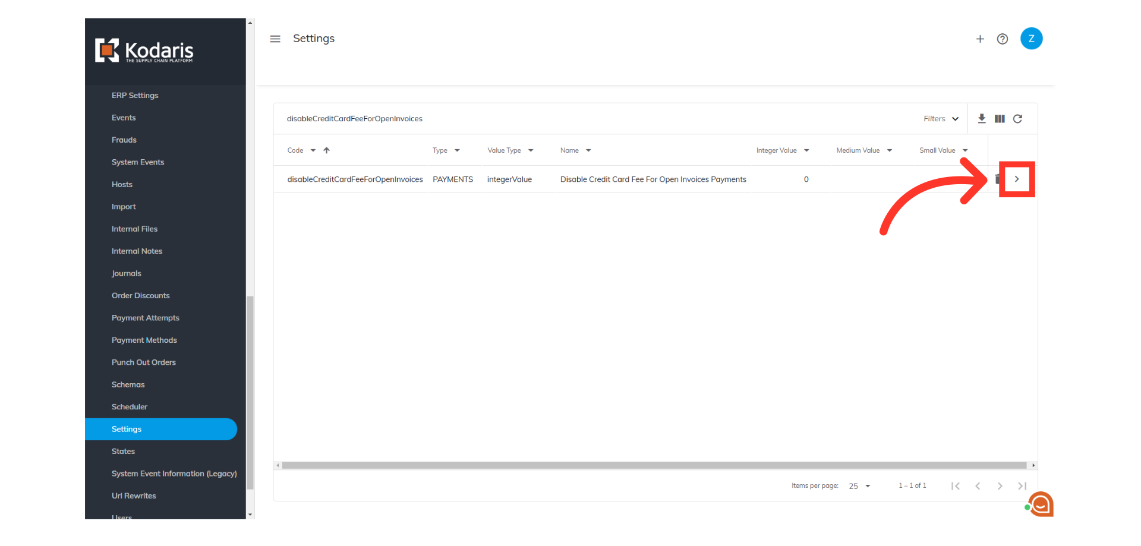Open the Value Type column dropdown

[531, 150]
